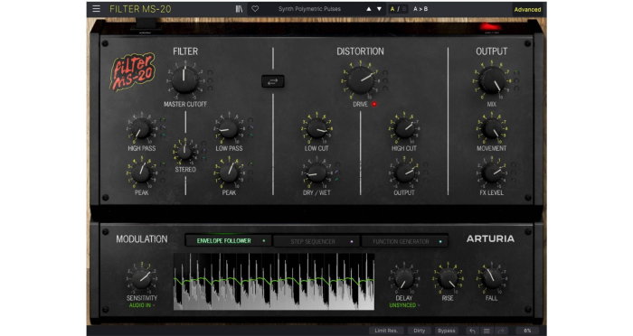Click the envelope follower waveform display
This screenshot has height=336, width=633.
274,282
